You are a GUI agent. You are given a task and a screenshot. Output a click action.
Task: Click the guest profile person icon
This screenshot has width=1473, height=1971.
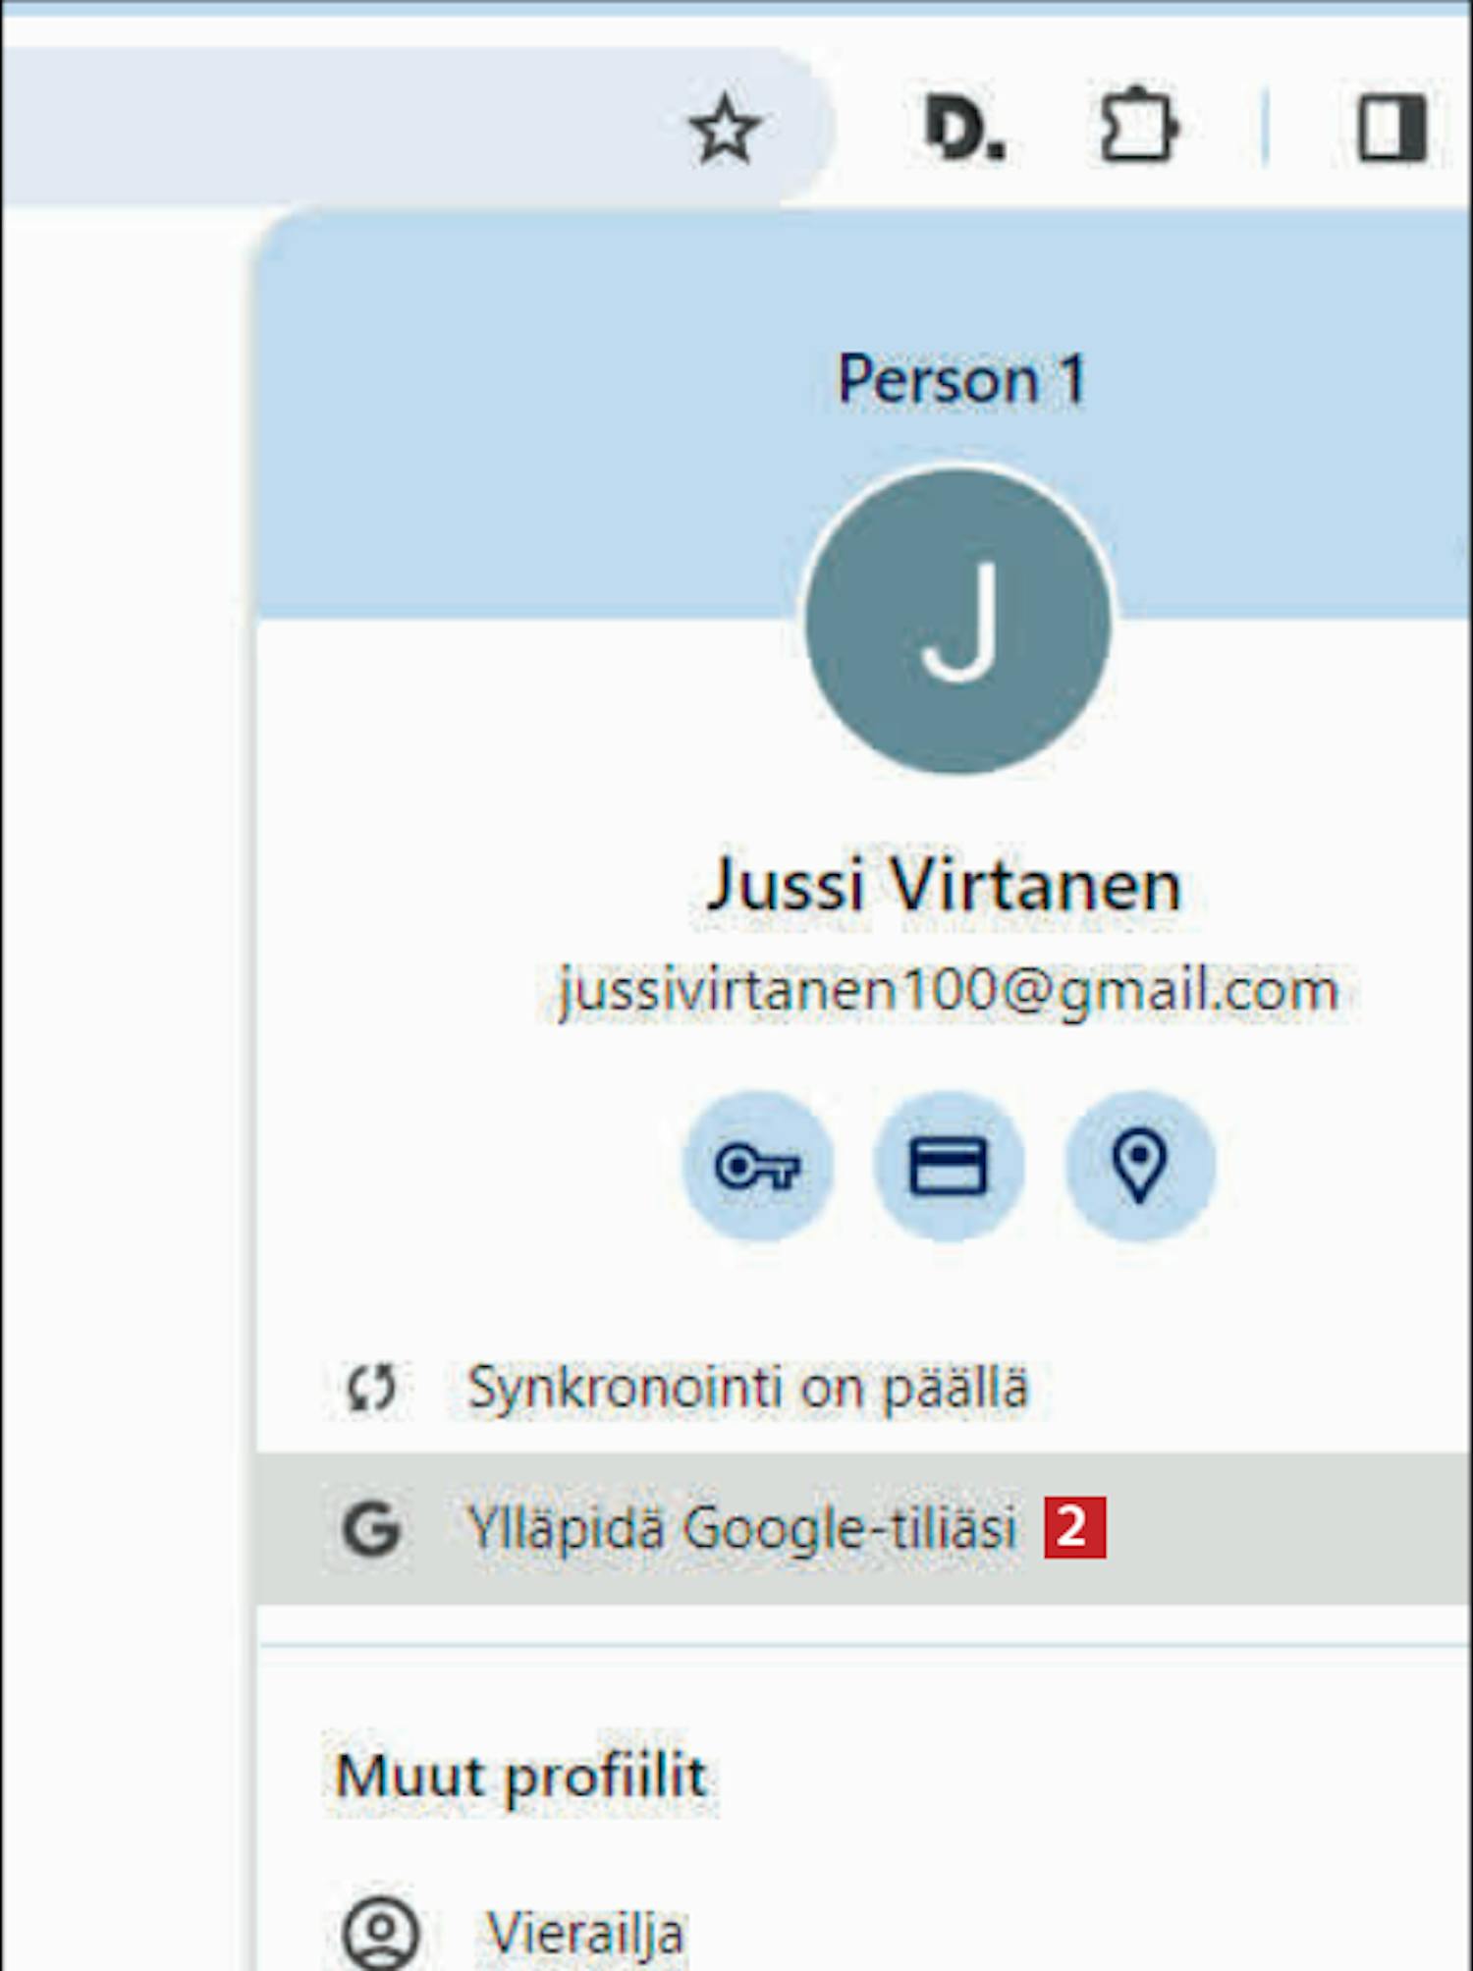pos(381,1933)
